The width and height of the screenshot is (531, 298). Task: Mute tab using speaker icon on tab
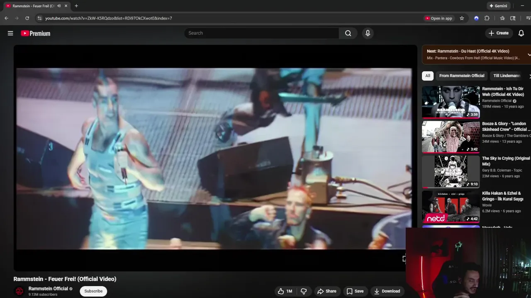click(x=59, y=6)
